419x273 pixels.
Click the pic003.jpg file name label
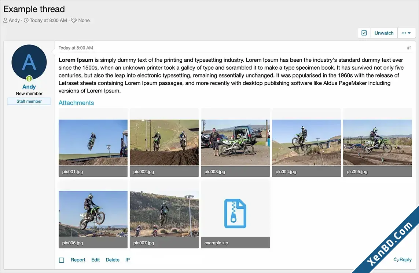pos(214,172)
